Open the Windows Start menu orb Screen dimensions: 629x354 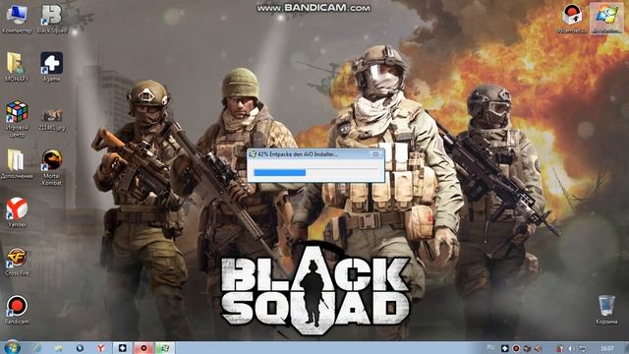click(x=12, y=347)
